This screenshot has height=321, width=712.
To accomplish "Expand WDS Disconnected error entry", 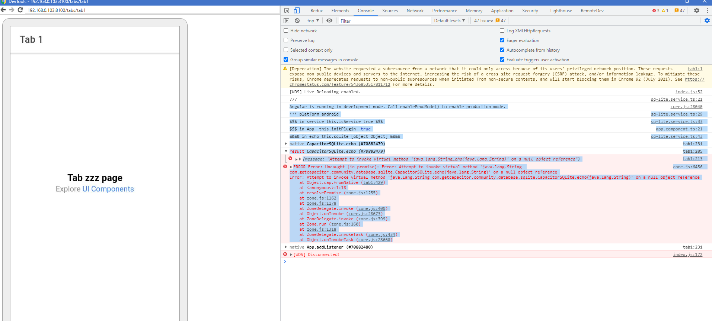I will tap(291, 255).
